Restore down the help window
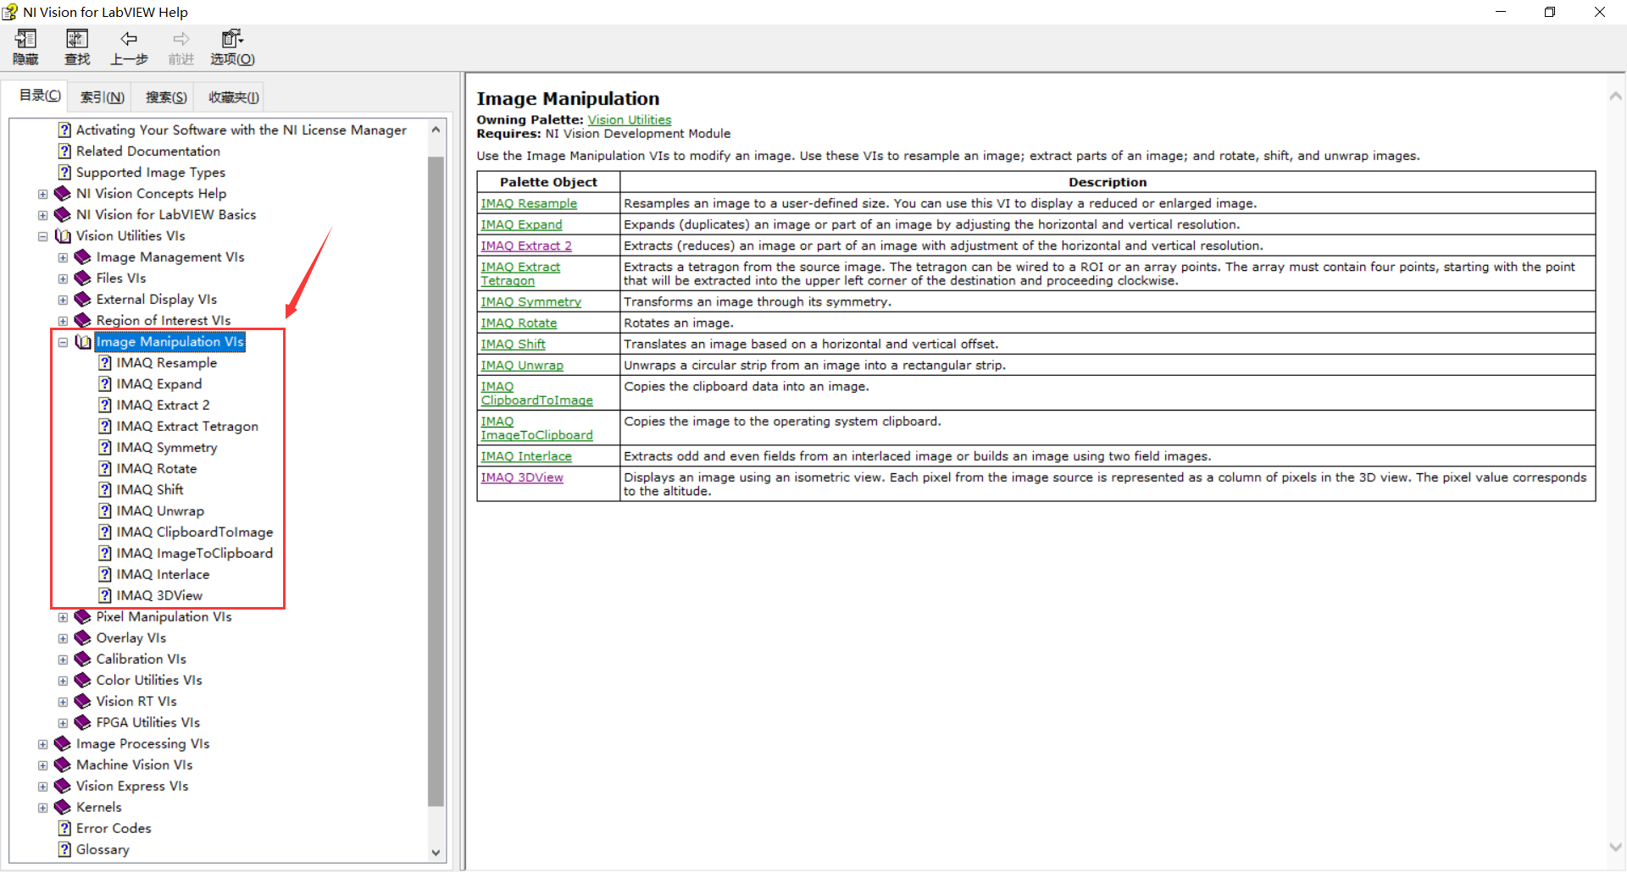 pos(1550,12)
